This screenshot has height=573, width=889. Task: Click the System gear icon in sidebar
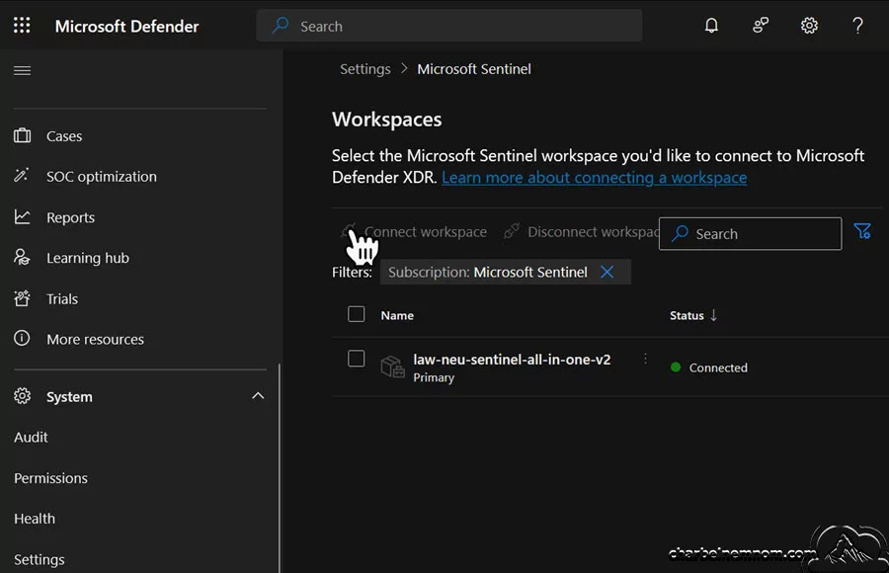pyautogui.click(x=22, y=396)
